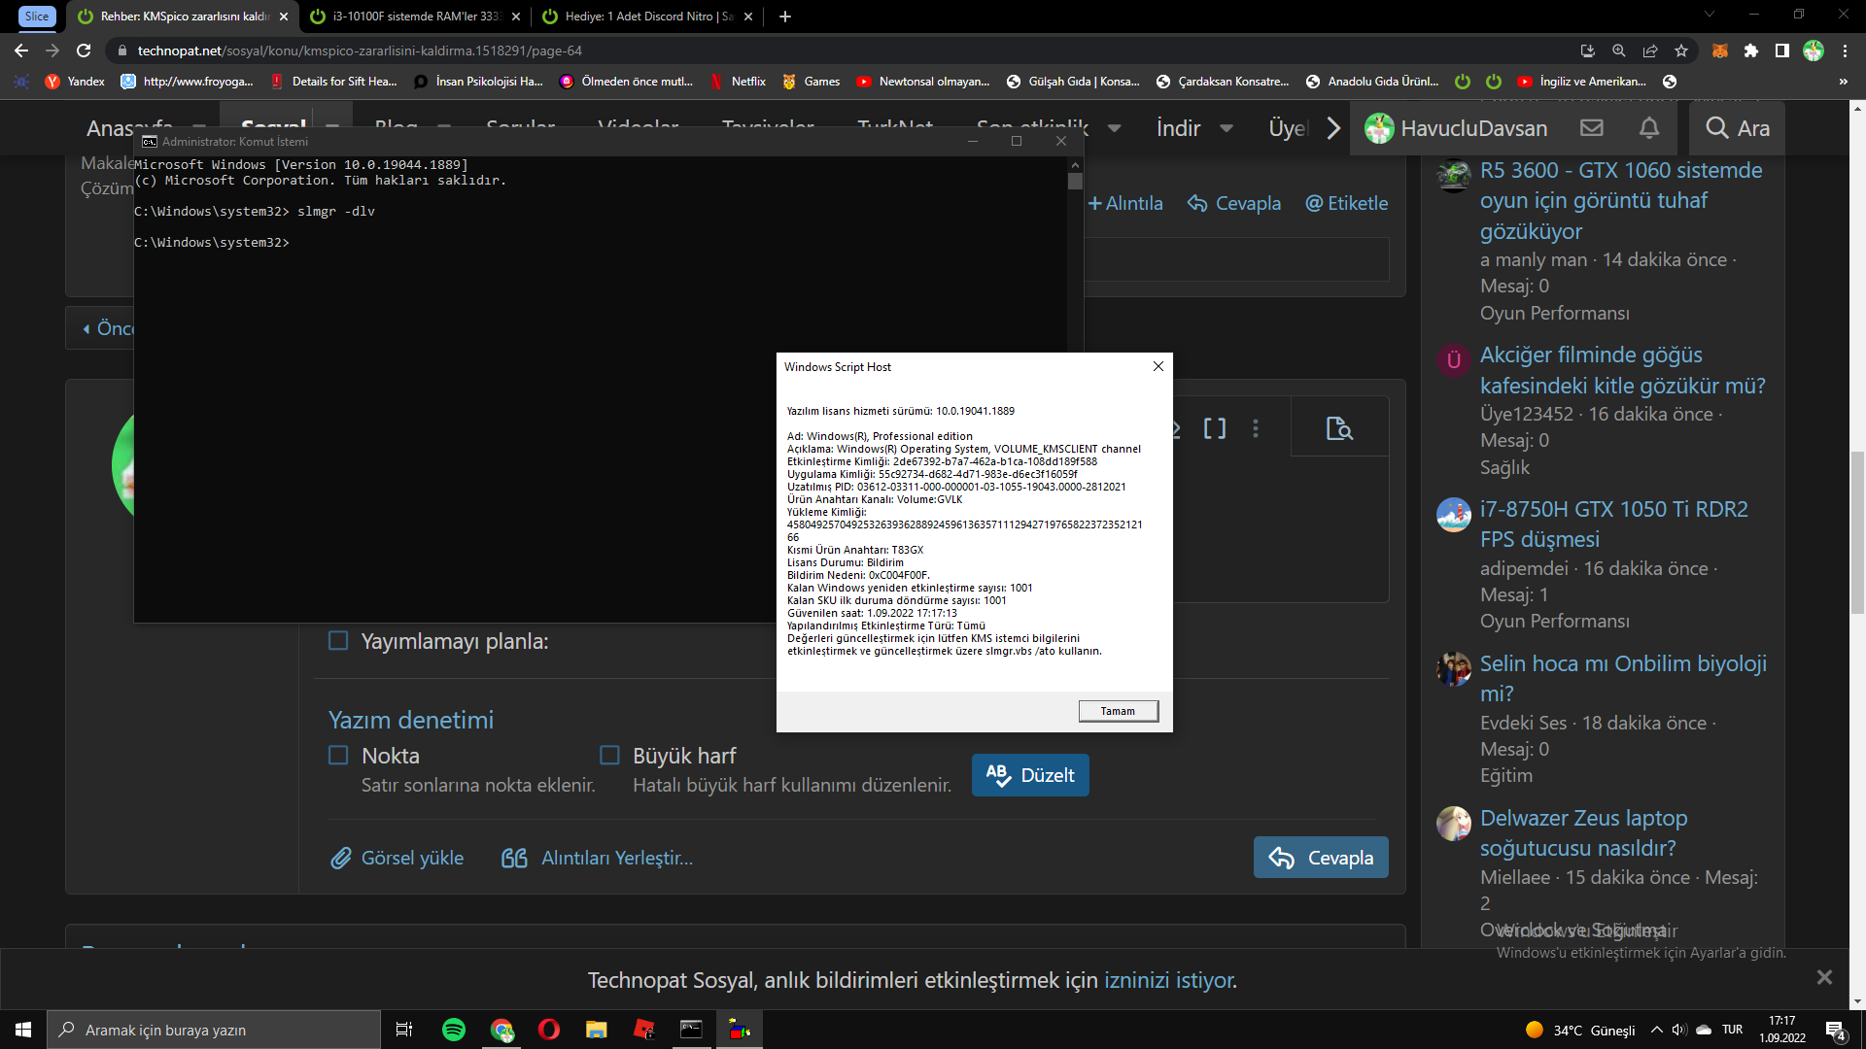Open the editor's three-dot more options
Image resolution: width=1866 pixels, height=1049 pixels.
[1256, 428]
